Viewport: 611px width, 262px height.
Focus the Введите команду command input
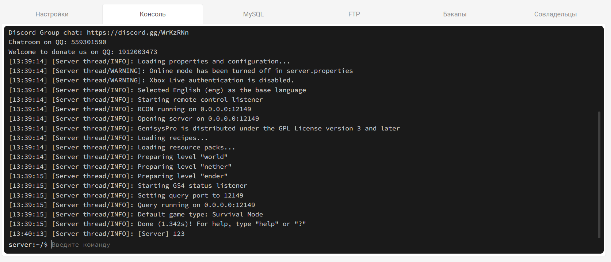tap(219, 245)
